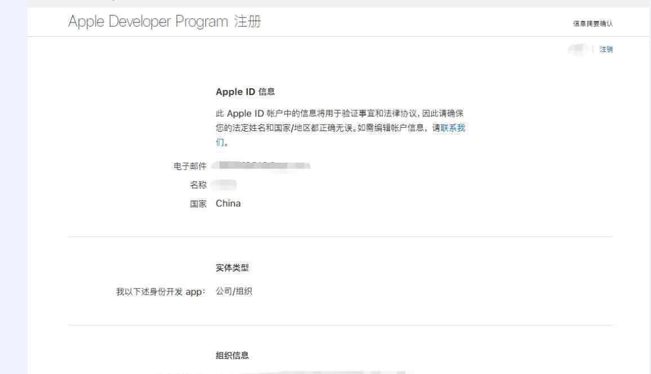651x374 pixels.
Task: Open the 联系我们 contact link
Action: pyautogui.click(x=453, y=128)
